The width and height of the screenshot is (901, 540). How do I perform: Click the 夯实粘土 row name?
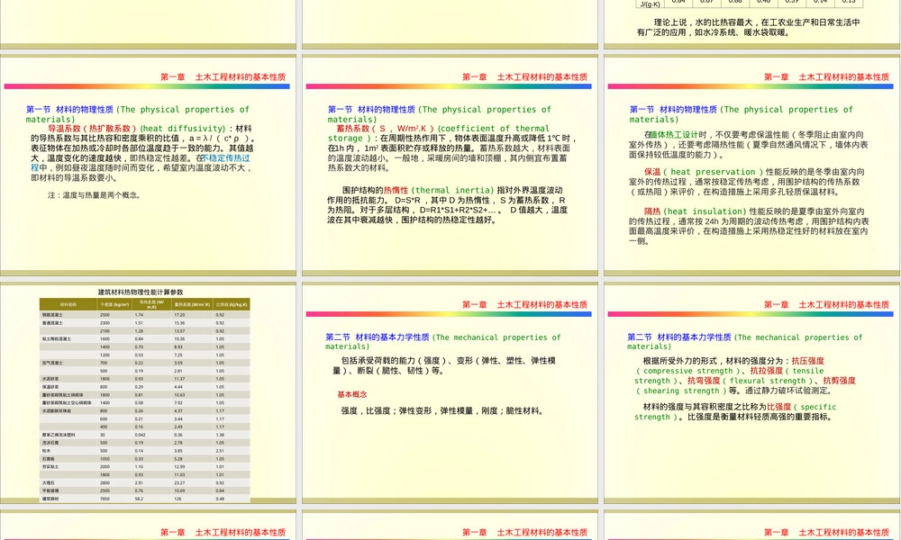coord(50,466)
